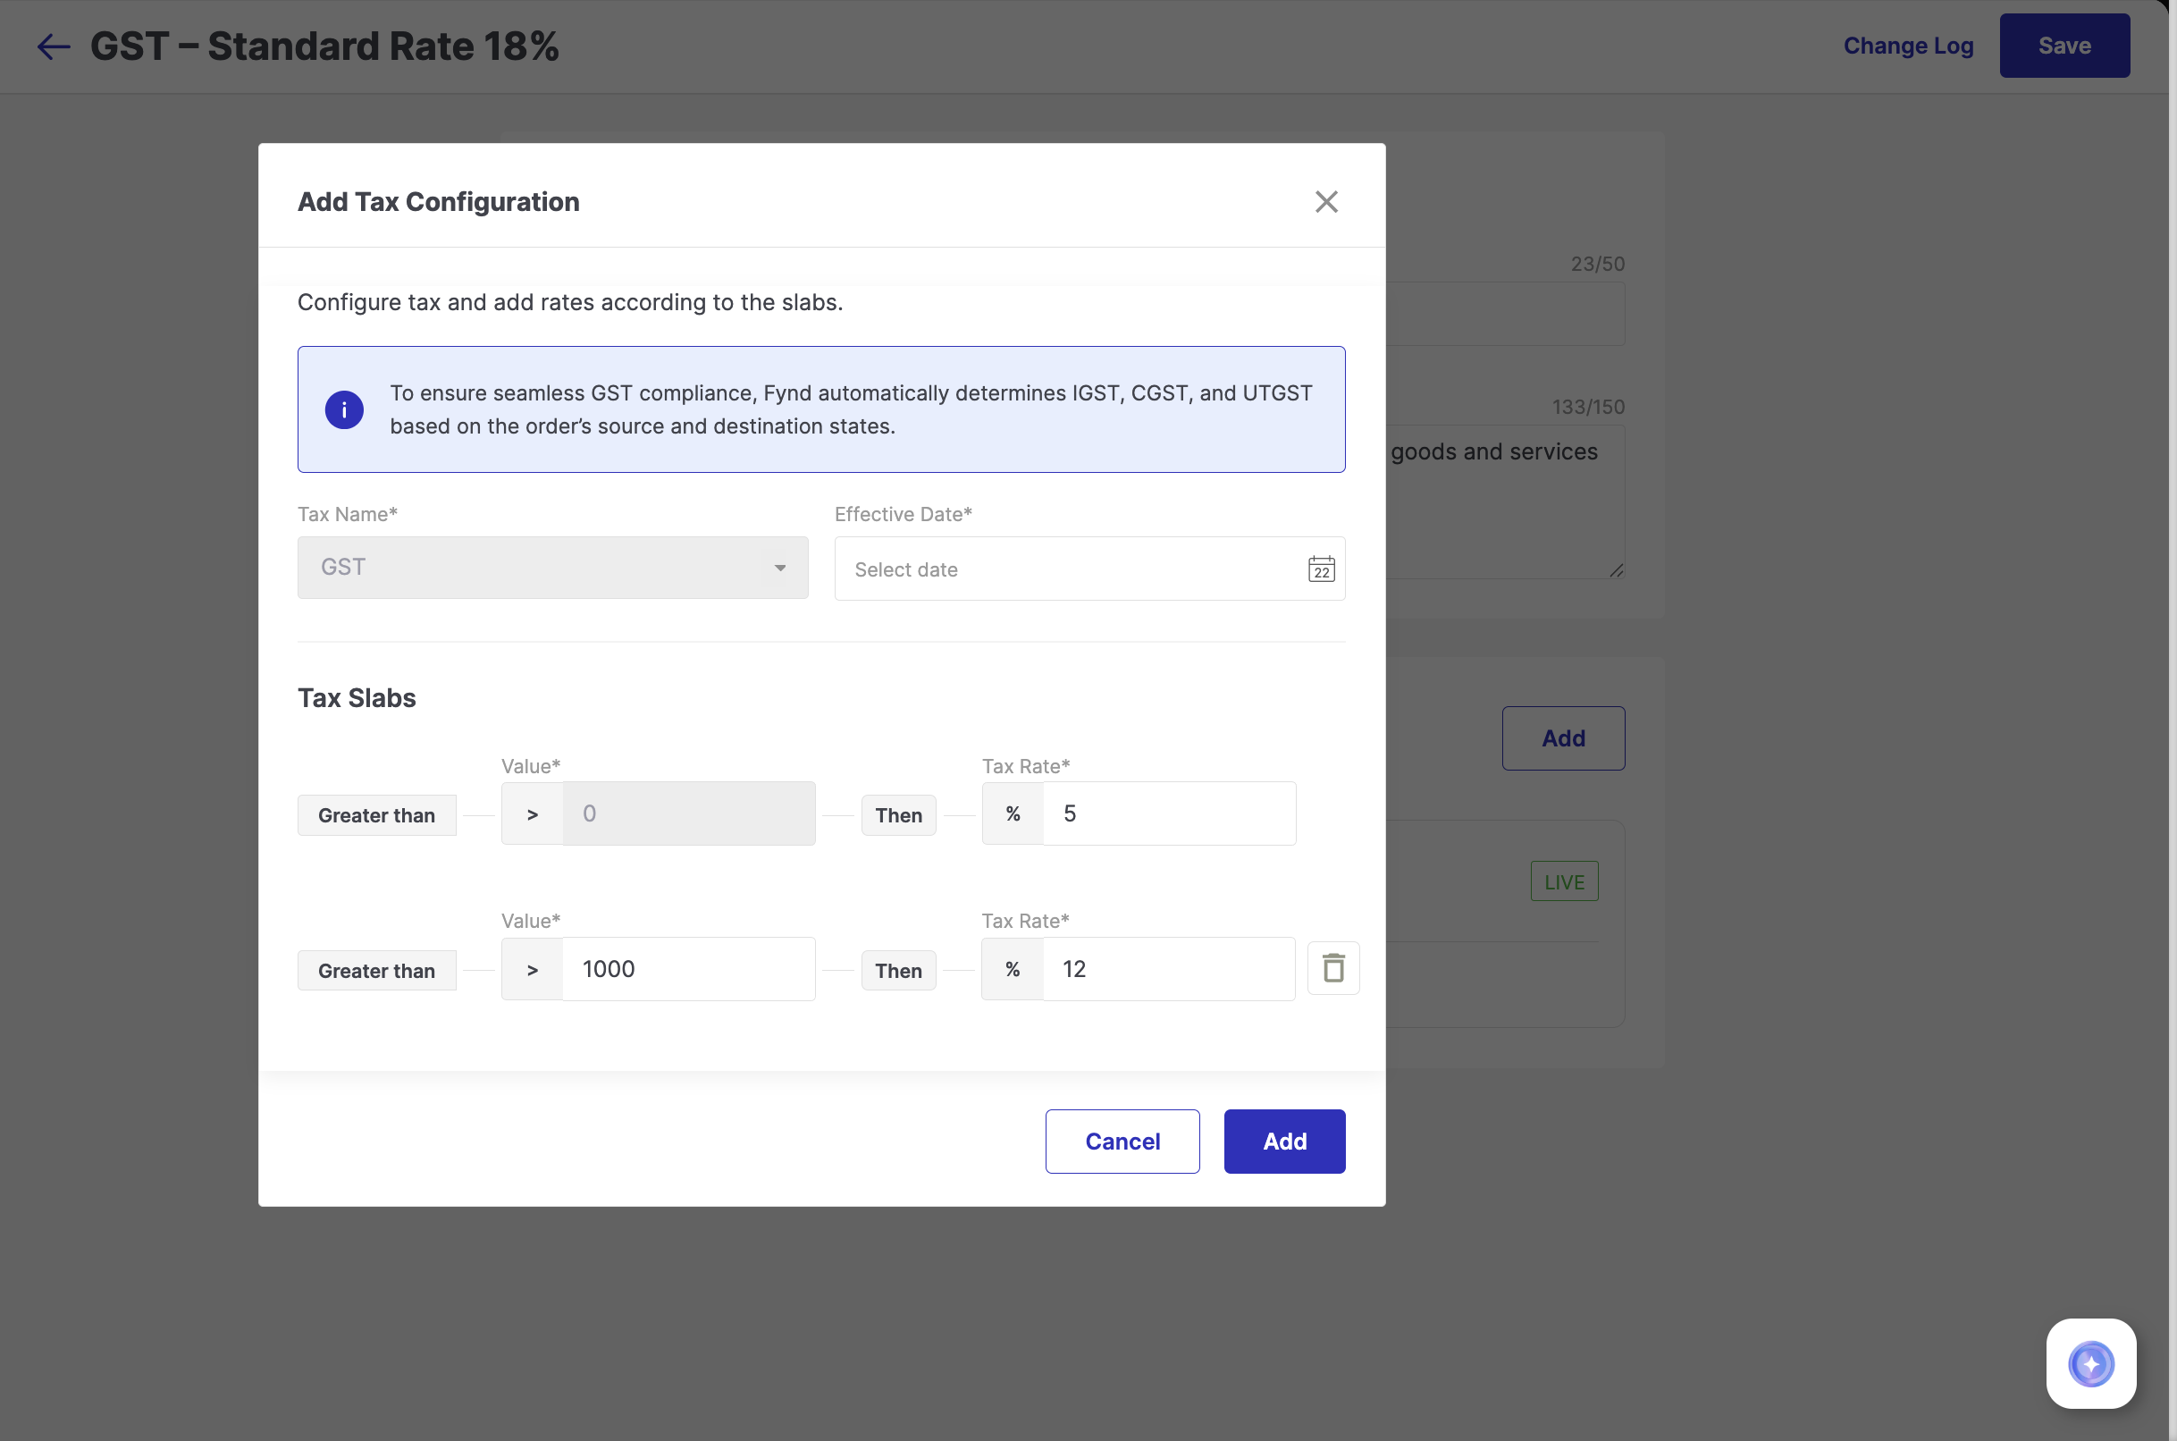Expand the Tax Name GST dropdown
The height and width of the screenshot is (1441, 2177).
tap(552, 568)
